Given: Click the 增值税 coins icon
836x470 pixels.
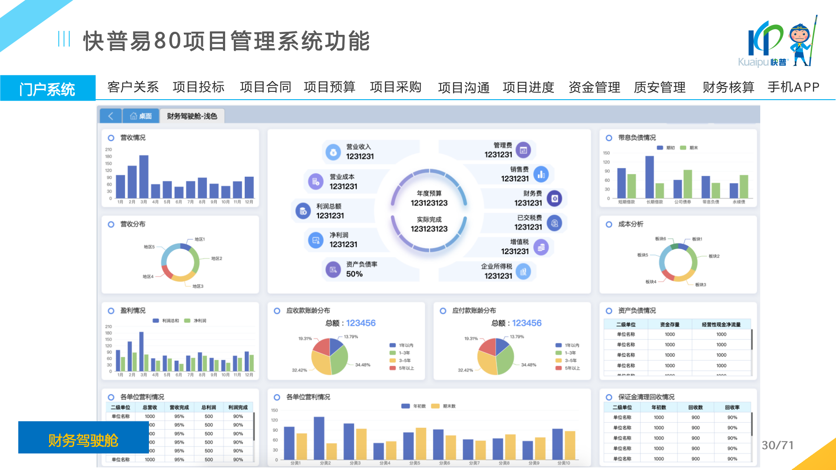Looking at the screenshot, I should [541, 247].
